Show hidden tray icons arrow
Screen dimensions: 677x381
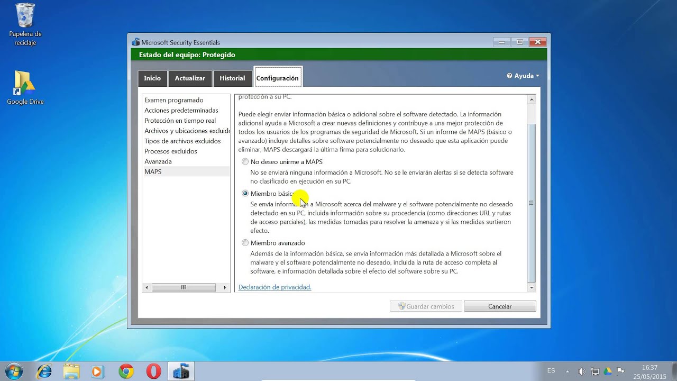[568, 371]
